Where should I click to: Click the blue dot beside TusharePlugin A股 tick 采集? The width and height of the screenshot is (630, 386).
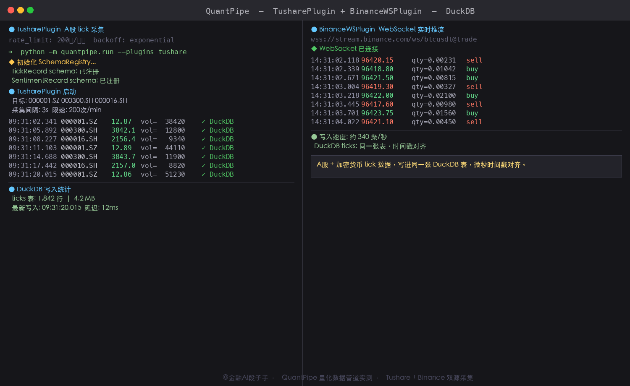tap(12, 29)
